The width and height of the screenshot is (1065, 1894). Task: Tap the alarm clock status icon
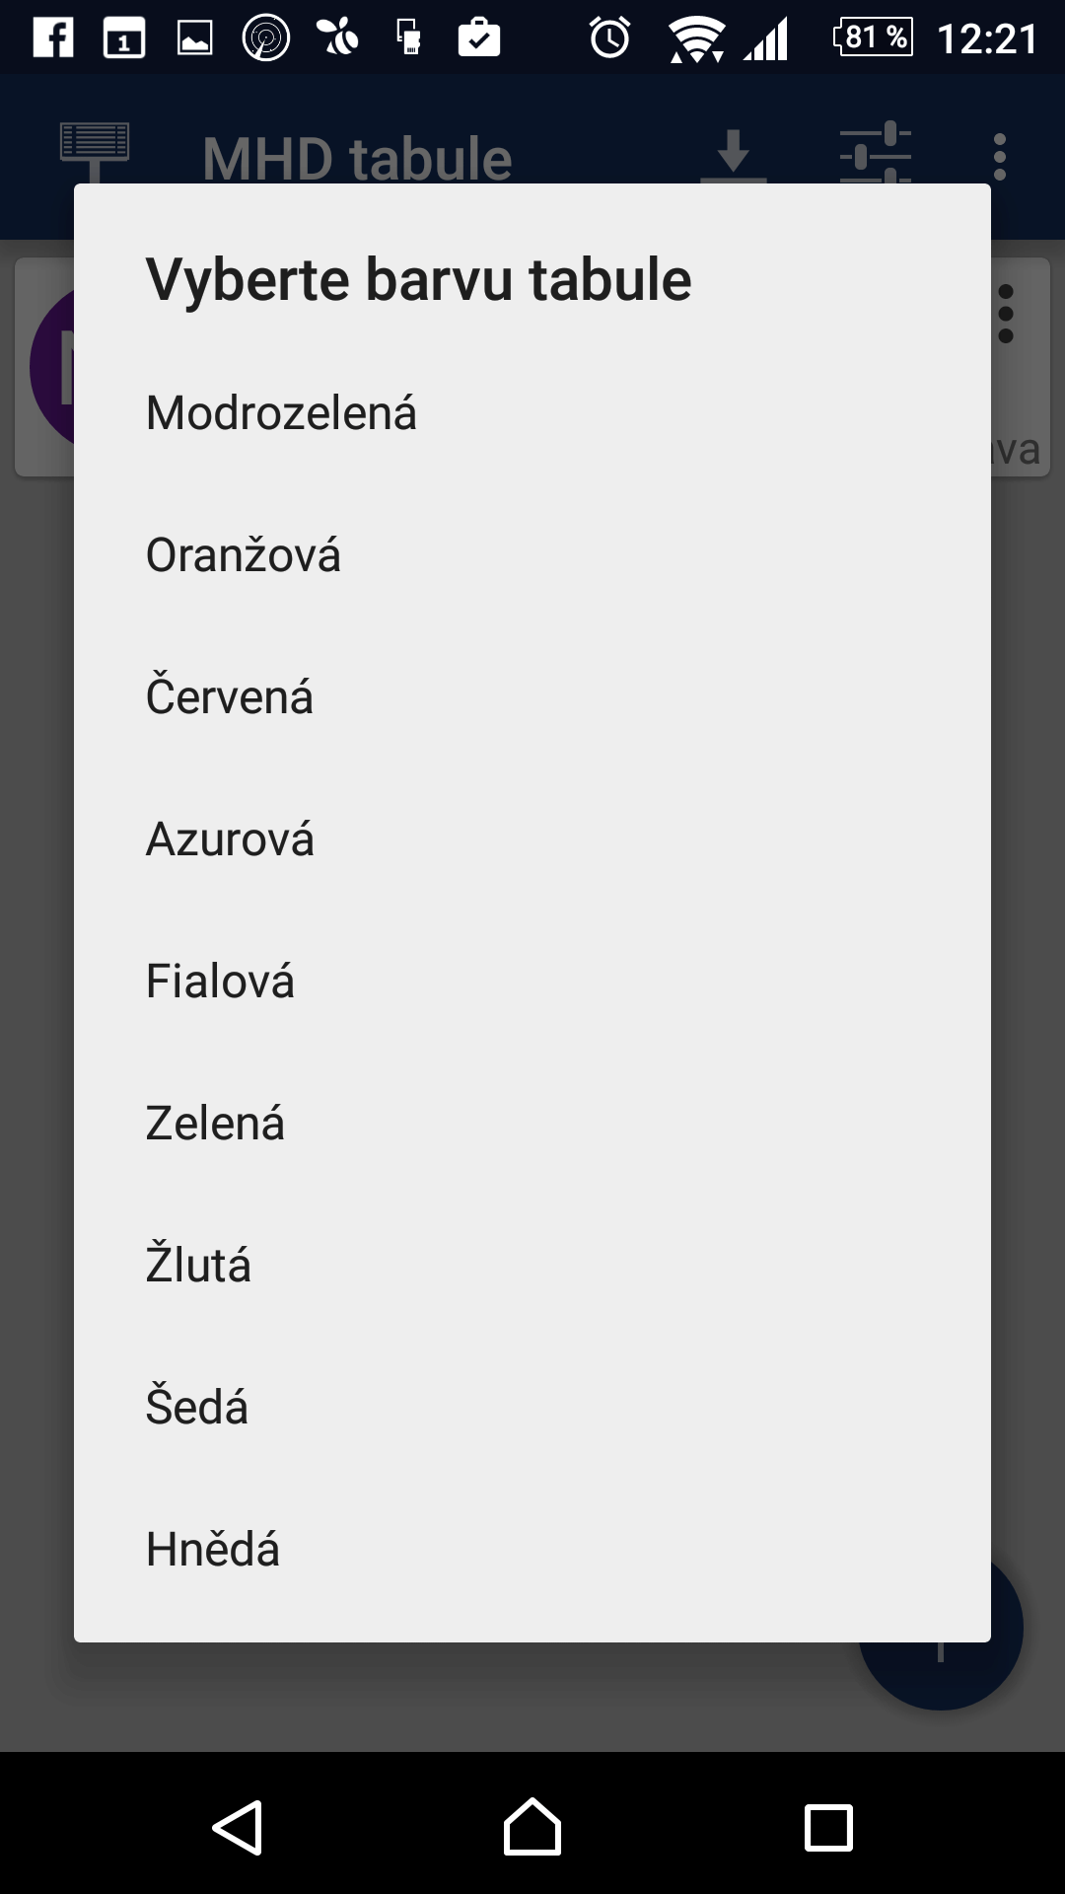[x=609, y=38]
